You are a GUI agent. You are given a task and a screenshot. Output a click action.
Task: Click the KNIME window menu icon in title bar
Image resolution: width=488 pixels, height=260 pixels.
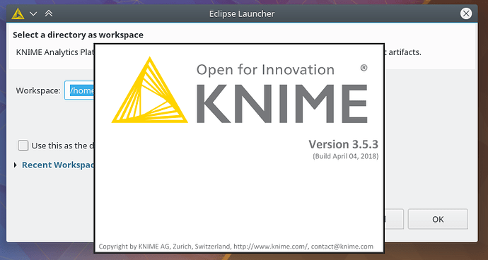click(18, 13)
